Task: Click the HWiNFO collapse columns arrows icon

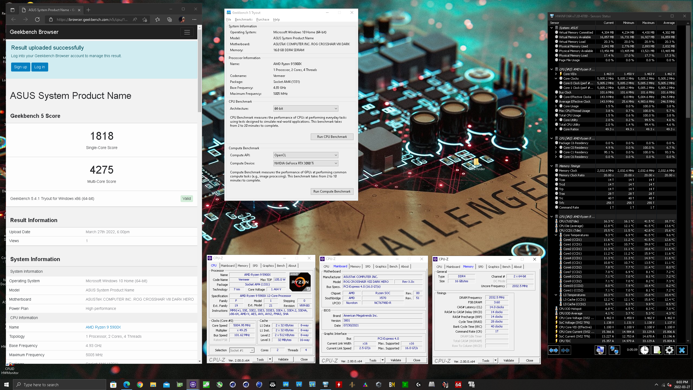Action: 565,350
